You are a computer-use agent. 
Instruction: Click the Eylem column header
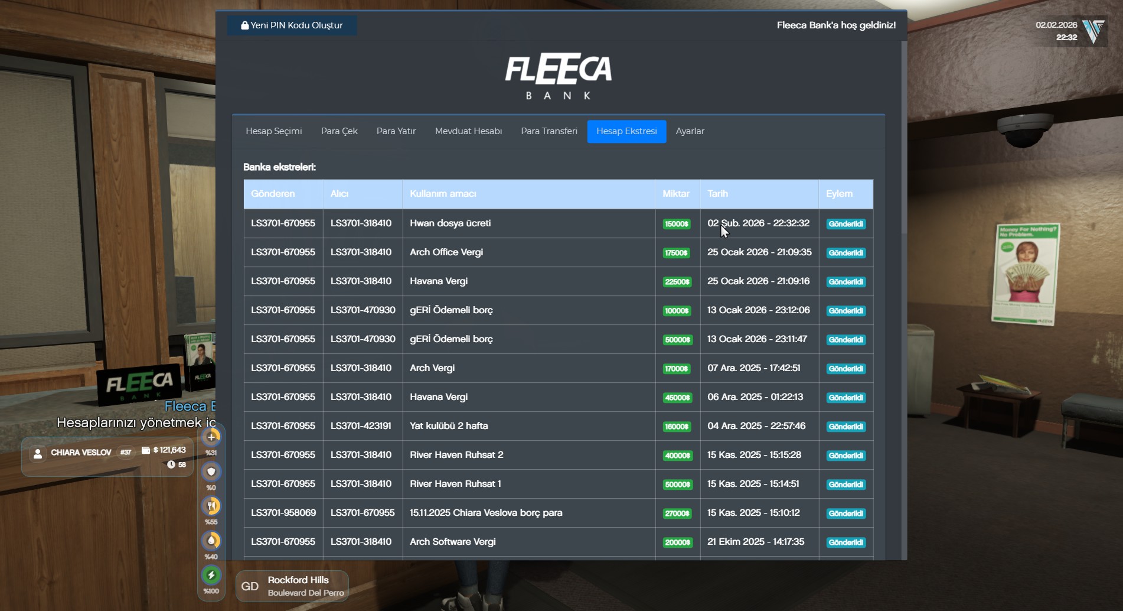tap(846, 194)
